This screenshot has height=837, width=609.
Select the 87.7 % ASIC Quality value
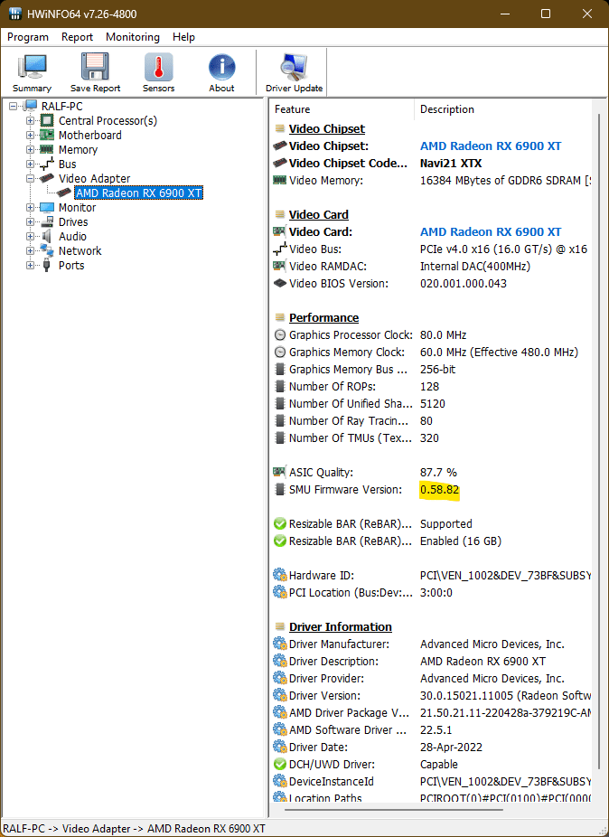pos(438,472)
